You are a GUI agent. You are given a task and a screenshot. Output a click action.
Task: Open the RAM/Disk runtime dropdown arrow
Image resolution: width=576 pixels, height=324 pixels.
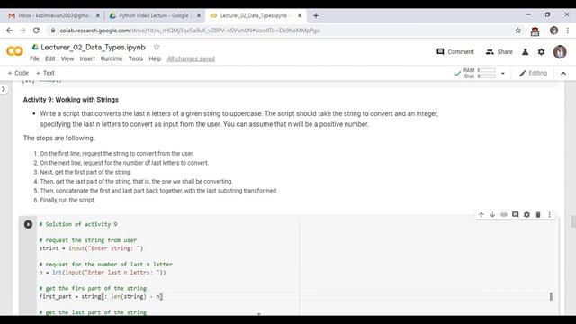503,74
